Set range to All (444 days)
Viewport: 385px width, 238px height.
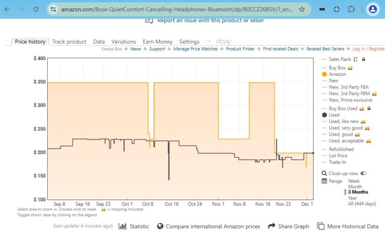(362, 204)
